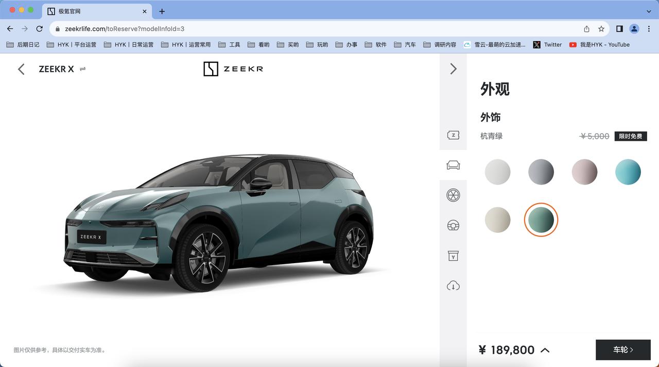Bookmark this page with the star icon

coord(601,29)
